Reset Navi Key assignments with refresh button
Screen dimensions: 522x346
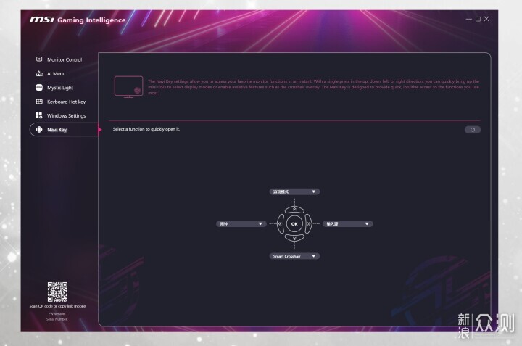473,130
